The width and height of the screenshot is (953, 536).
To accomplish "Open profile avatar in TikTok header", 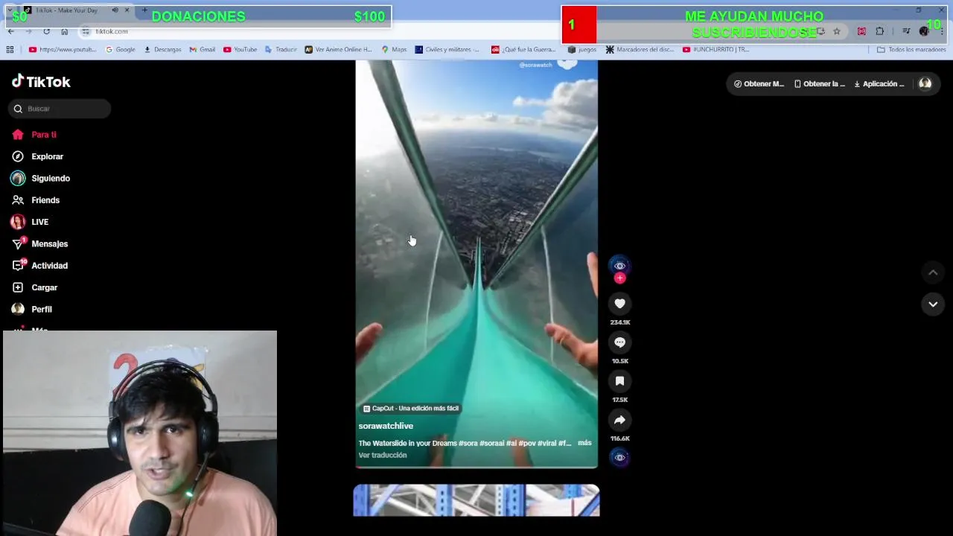I will (925, 83).
